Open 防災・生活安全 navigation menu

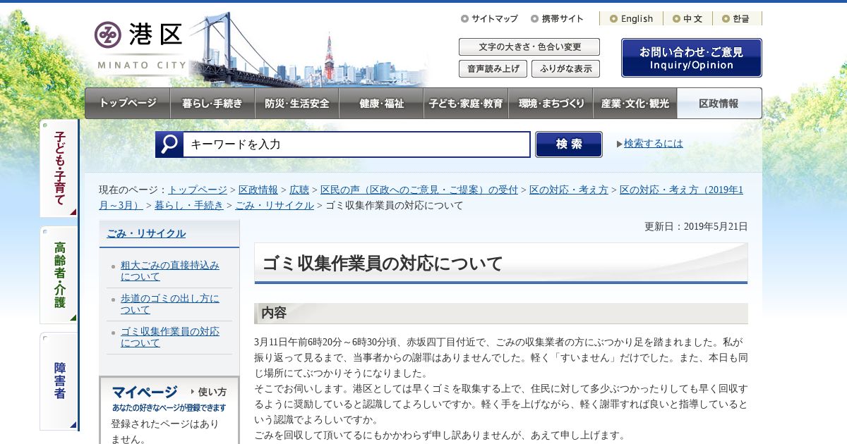(297, 104)
